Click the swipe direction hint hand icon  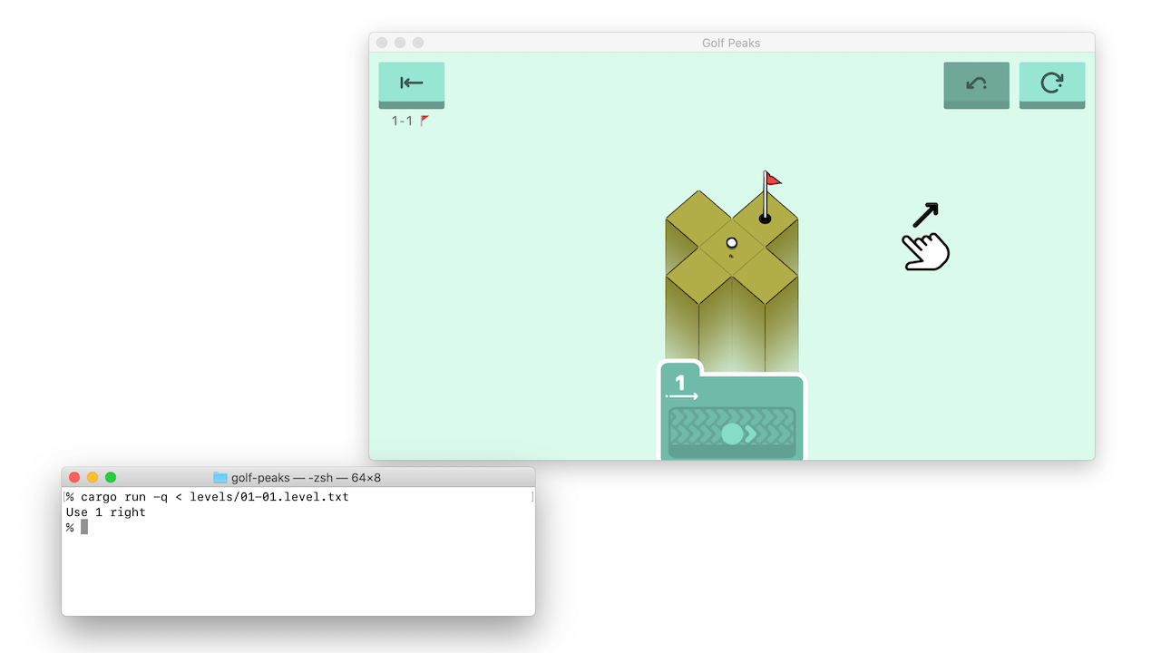click(x=925, y=251)
